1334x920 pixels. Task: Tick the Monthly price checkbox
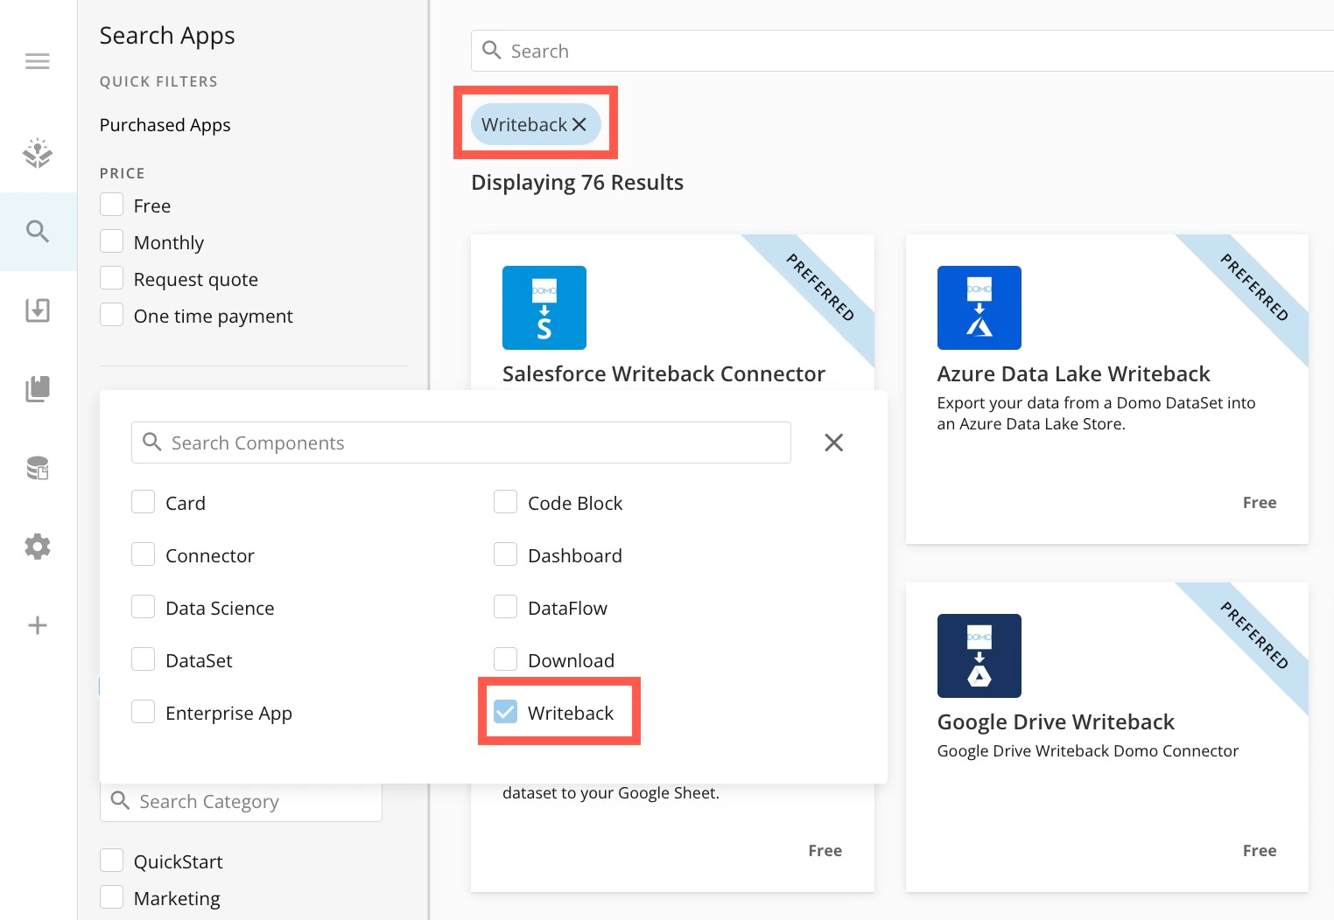(111, 241)
